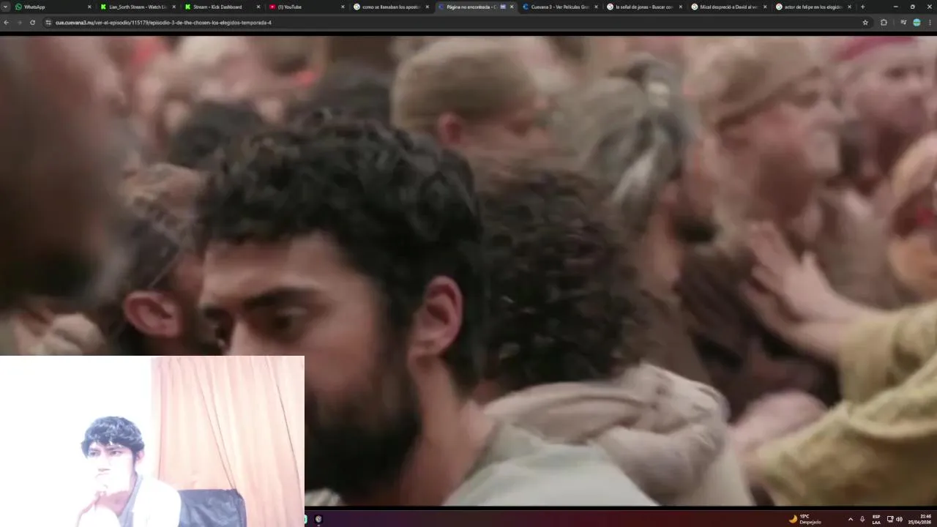Screen dimensions: 937x527
Task: Open the browser profile avatar
Action: tap(917, 23)
